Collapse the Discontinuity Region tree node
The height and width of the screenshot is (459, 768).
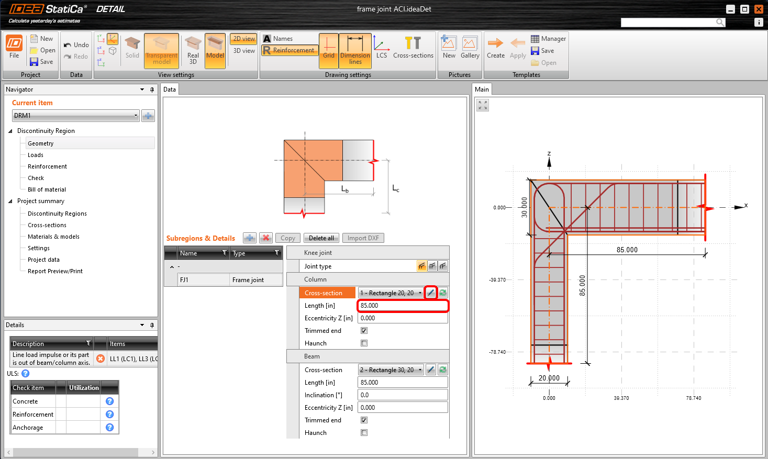pos(10,131)
